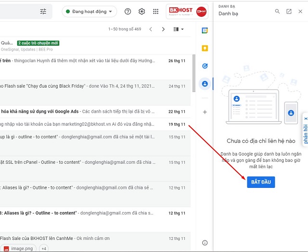
Task: Click the BẮT ĐẦU button
Action: pos(261,182)
